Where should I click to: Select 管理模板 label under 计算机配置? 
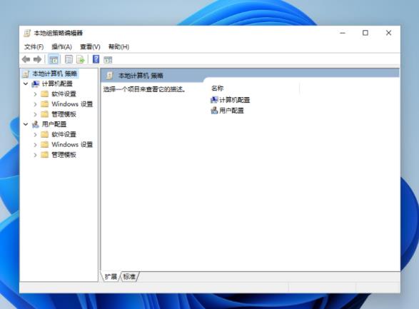click(x=64, y=114)
